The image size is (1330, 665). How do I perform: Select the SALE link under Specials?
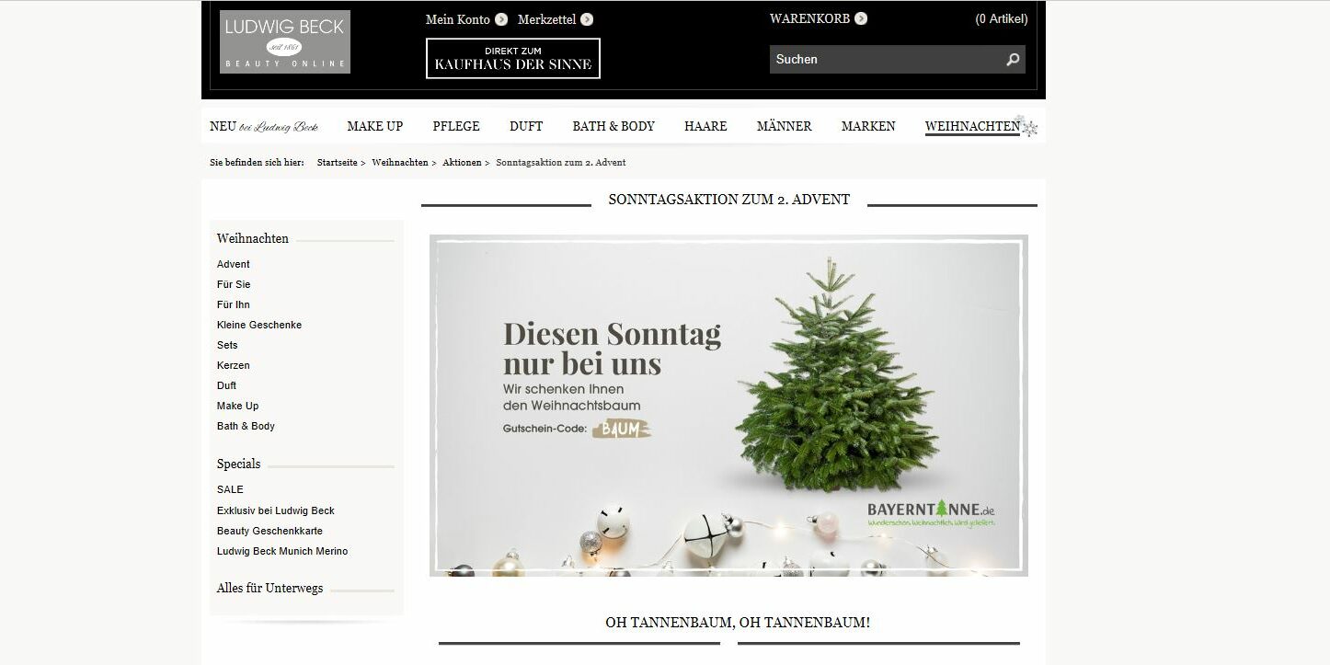[x=230, y=489]
